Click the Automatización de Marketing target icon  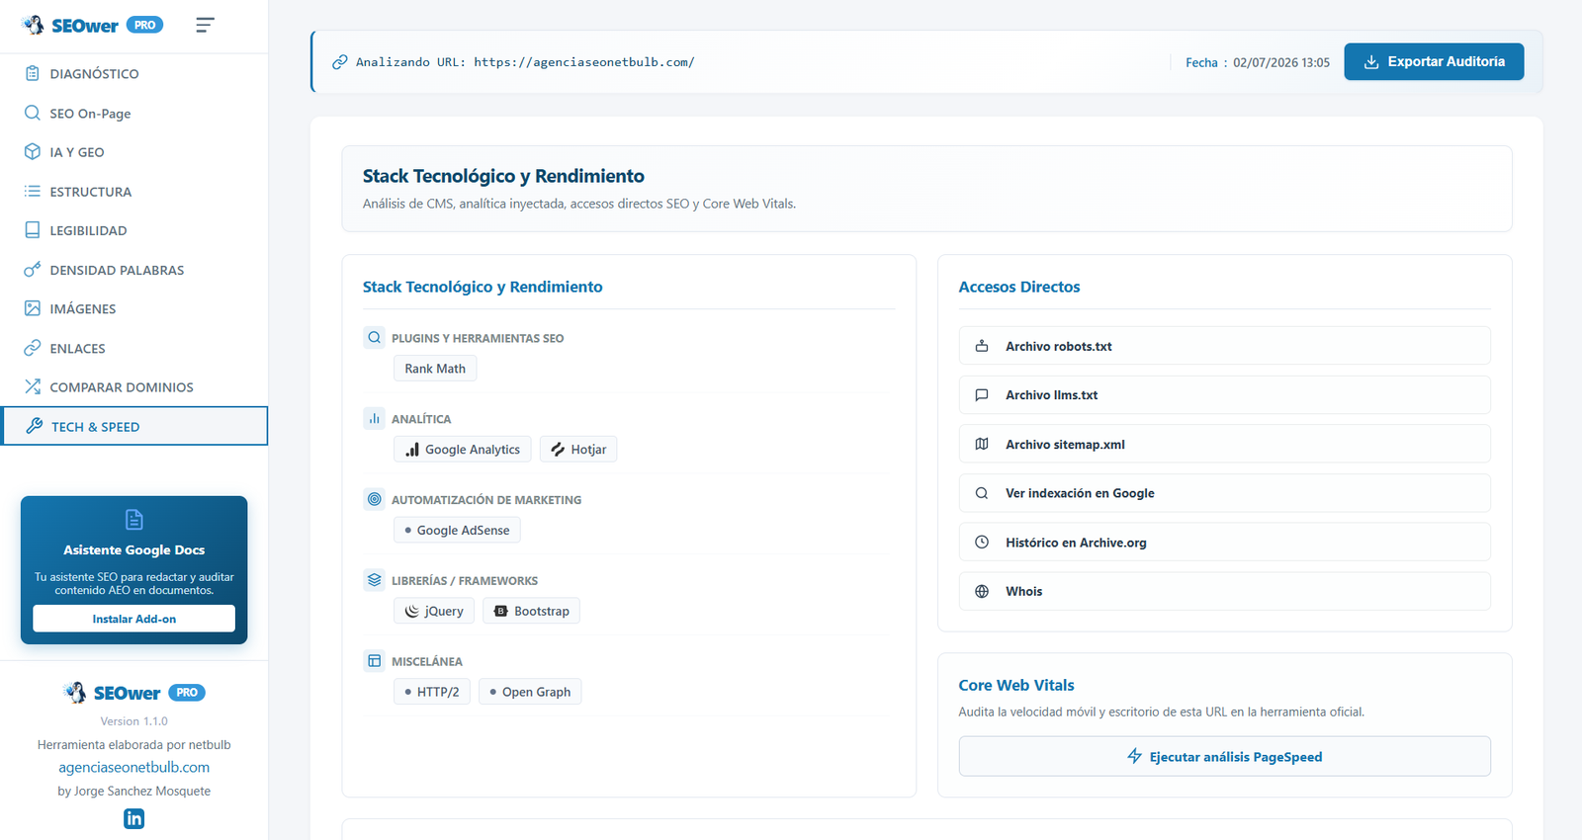point(374,499)
